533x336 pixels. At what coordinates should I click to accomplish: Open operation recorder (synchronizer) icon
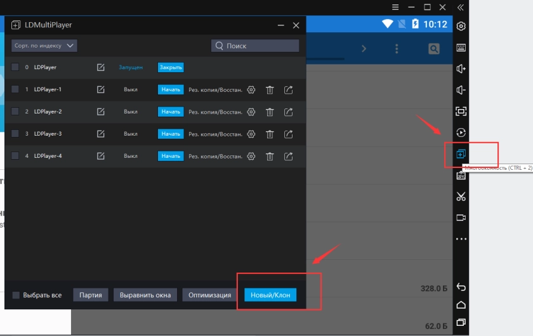pos(461,132)
